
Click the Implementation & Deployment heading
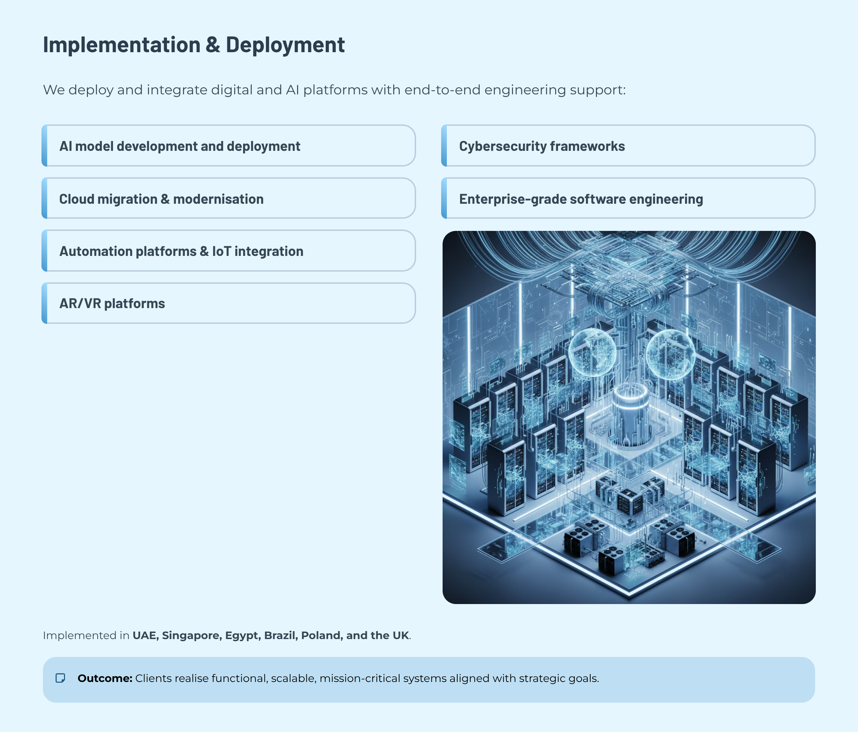coord(194,45)
